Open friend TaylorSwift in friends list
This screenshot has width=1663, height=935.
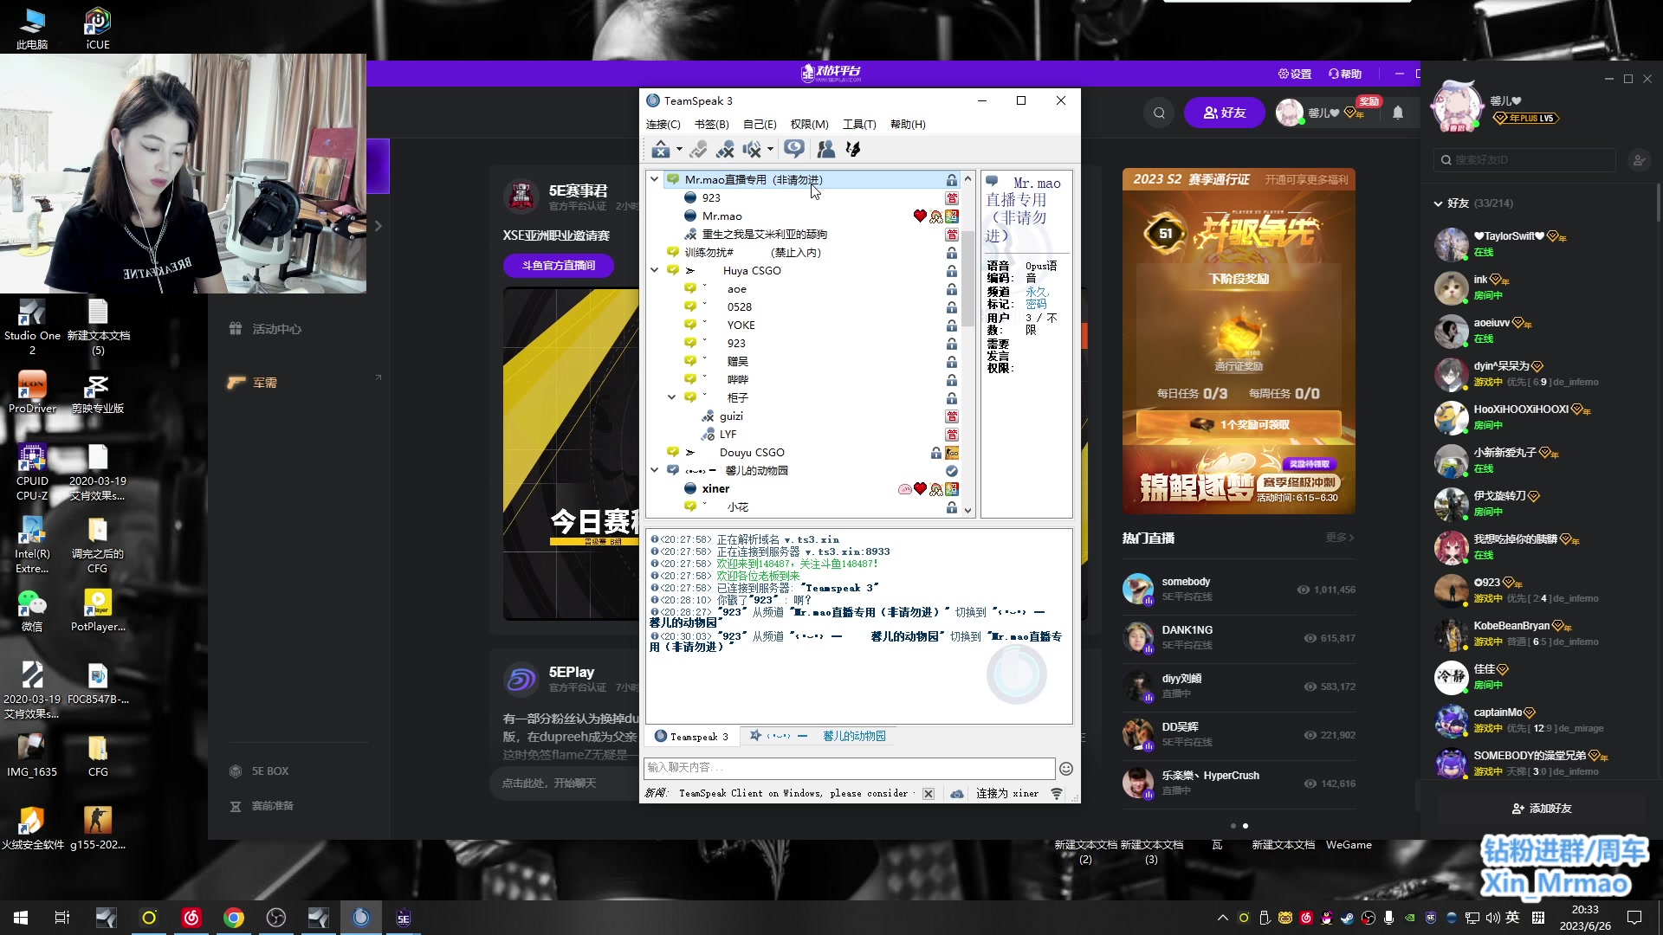(1542, 243)
